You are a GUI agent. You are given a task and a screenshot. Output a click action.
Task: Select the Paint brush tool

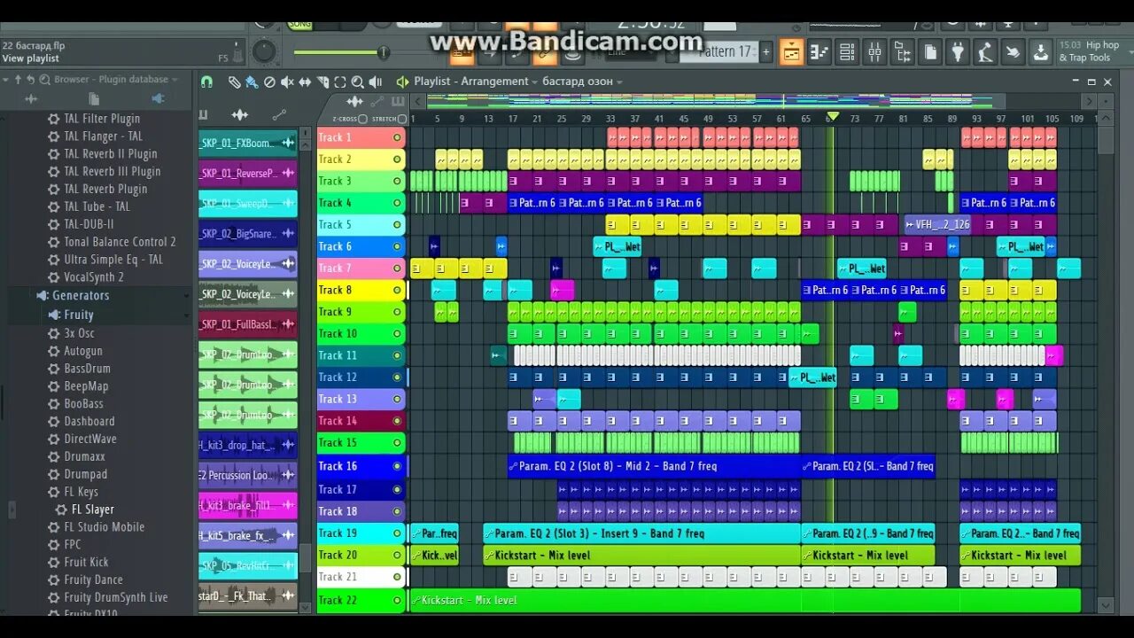[x=252, y=82]
